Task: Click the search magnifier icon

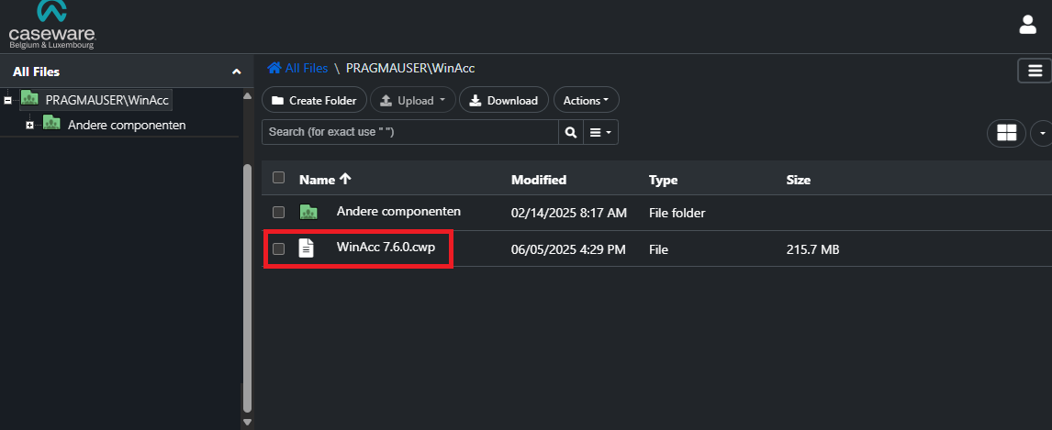Action: (571, 133)
